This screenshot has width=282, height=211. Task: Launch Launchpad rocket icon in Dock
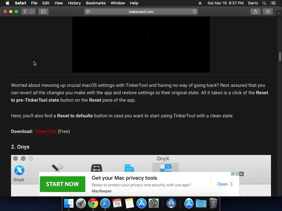point(81,203)
